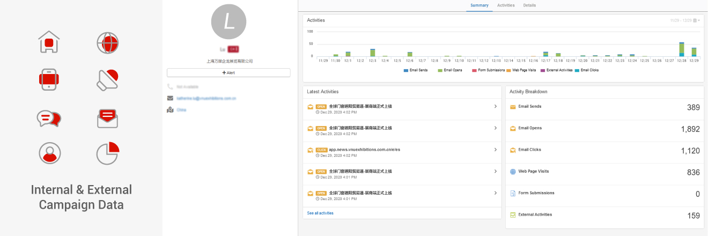The width and height of the screenshot is (708, 236).
Task: Open the See all activities link
Action: 320,213
